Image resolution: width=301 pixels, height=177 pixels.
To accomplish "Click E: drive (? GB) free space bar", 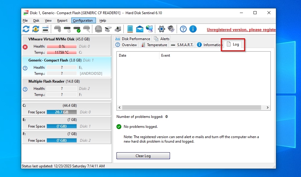I will 62,126.
